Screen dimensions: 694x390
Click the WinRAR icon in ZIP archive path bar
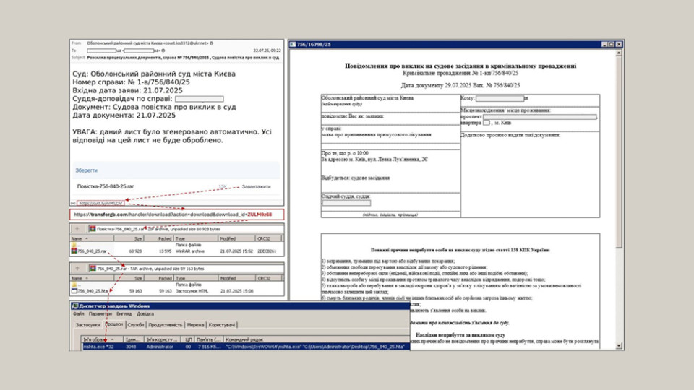coord(93,229)
